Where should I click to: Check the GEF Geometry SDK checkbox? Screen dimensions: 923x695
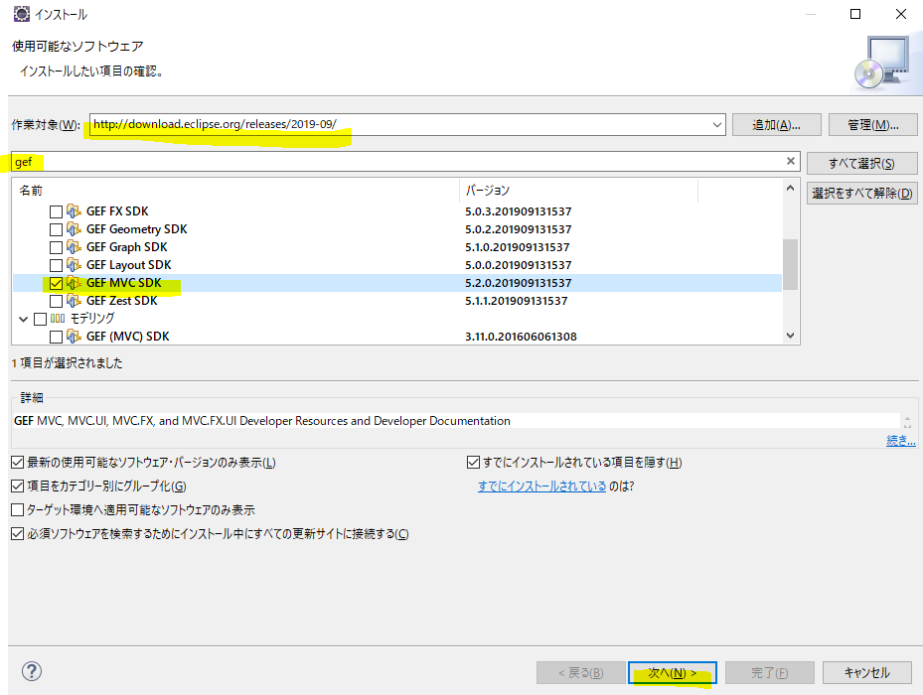pyautogui.click(x=56, y=229)
